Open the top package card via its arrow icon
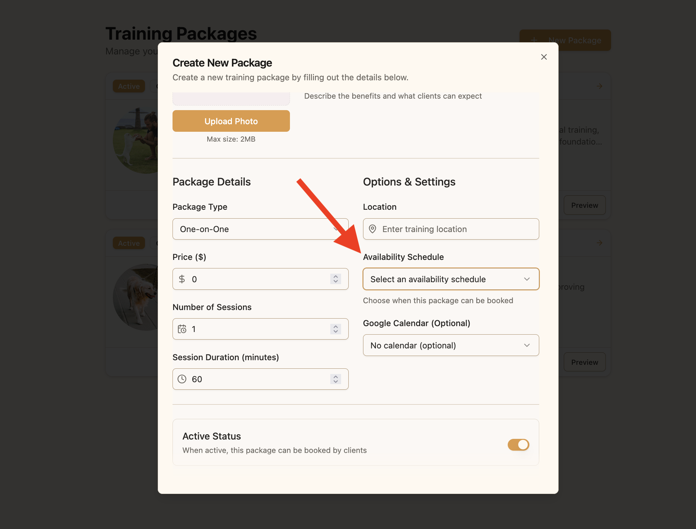 [x=599, y=86]
